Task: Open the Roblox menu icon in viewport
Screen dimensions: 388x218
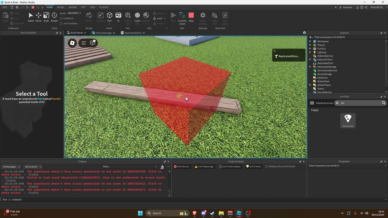Action: 72,43
